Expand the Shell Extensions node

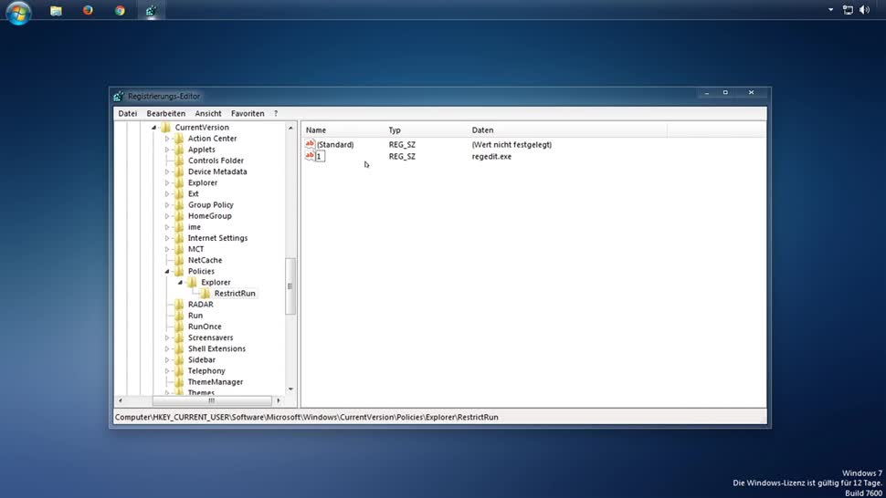point(166,348)
